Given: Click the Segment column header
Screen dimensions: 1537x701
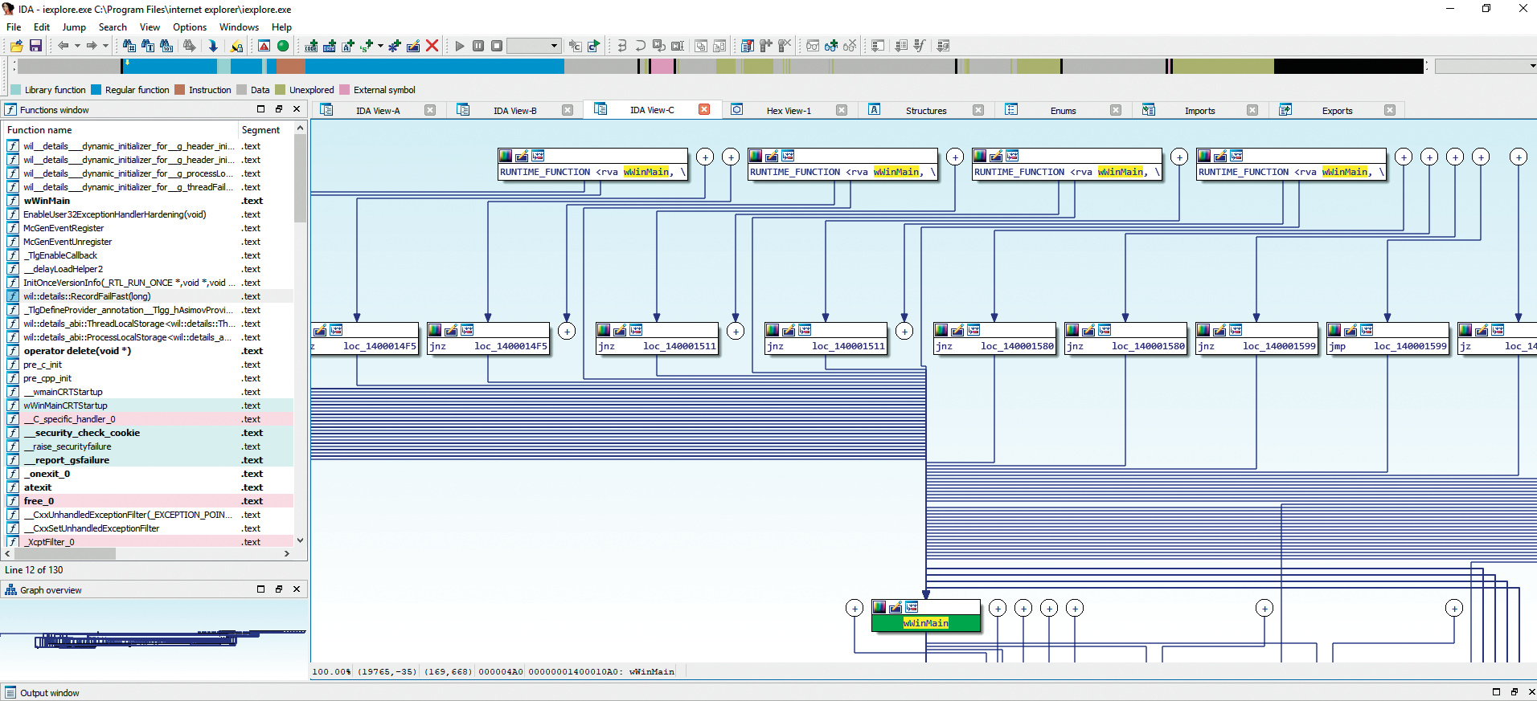Looking at the screenshot, I should tap(260, 130).
